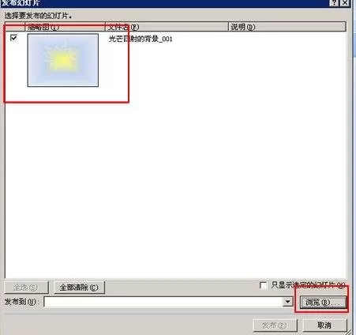Click the 取消 button
356x335 pixels.
pyautogui.click(x=324, y=326)
